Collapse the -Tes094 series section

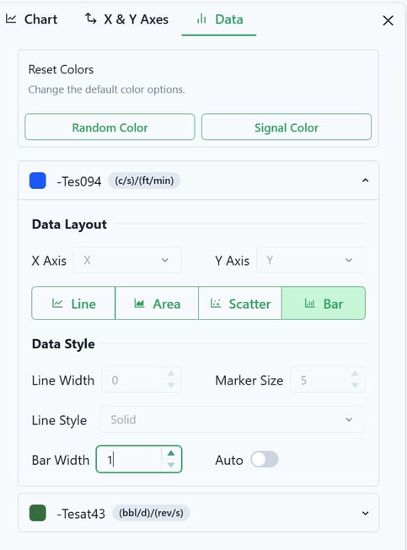point(366,181)
